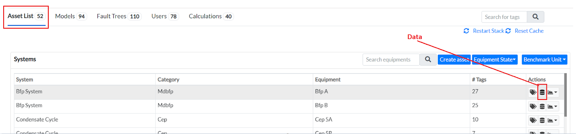This screenshot has width=576, height=134.
Task: Click the Reset Cache link
Action: [x=525, y=31]
